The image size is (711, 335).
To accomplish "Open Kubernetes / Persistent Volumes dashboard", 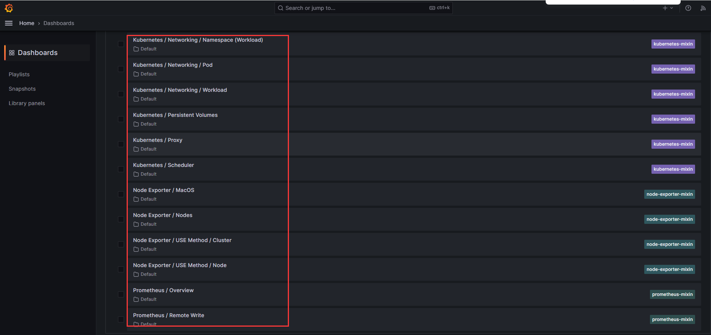I will 175,115.
